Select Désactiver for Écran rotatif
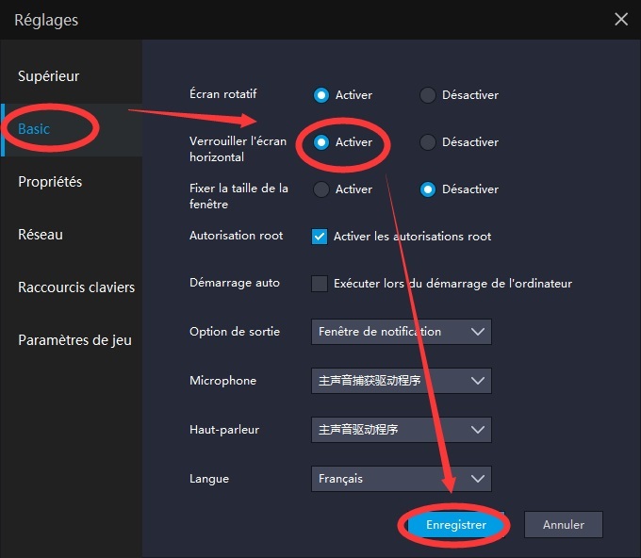641x558 pixels. click(428, 95)
